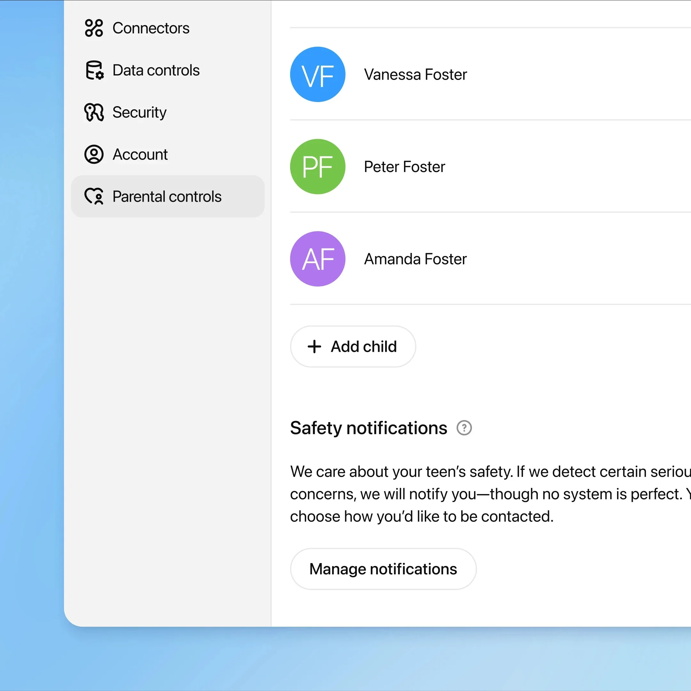
Task: Click the Add child button
Action: 353,346
